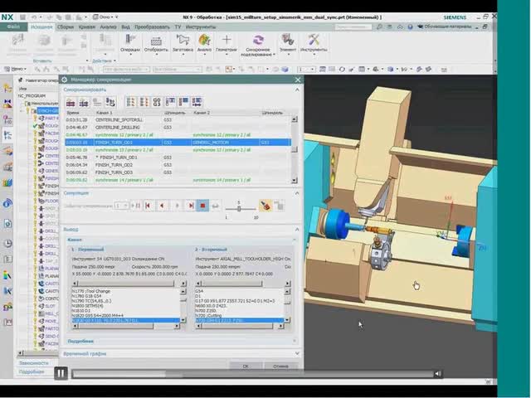
Task: Click the Save icon in title toolbar
Action: point(22,17)
